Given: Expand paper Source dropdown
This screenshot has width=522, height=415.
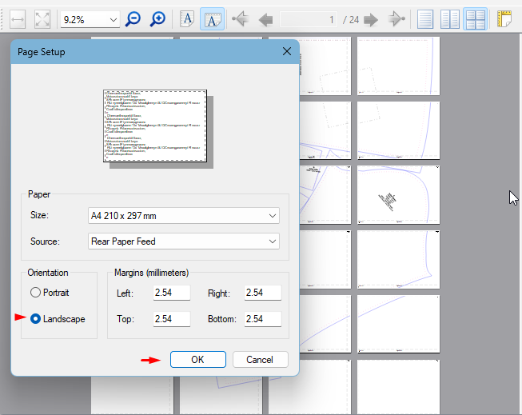Looking at the screenshot, I should point(273,241).
